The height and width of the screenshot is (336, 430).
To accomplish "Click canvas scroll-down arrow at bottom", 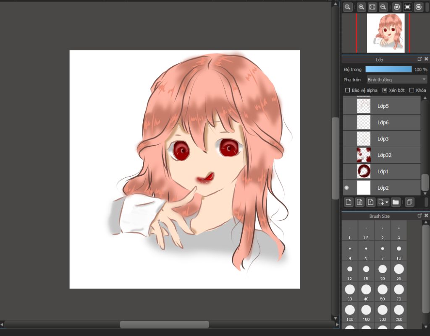I will (x=336, y=318).
